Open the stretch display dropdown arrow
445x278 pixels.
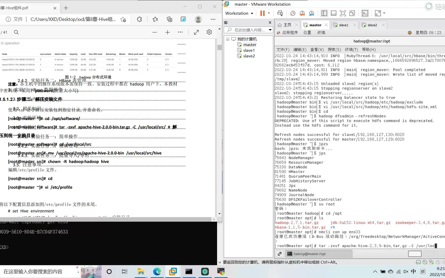coord(384,13)
